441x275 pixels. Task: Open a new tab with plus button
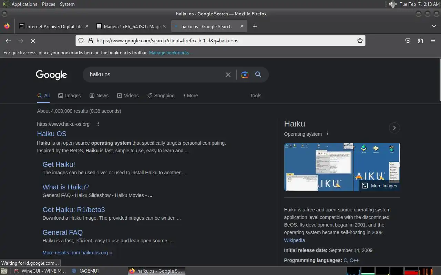[255, 26]
